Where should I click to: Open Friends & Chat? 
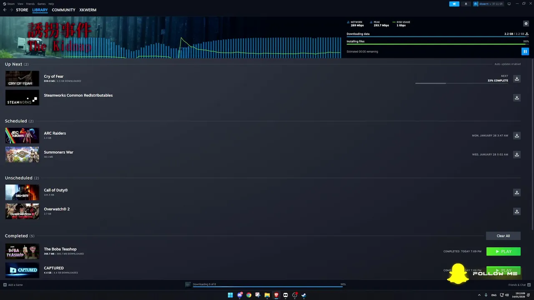pos(519,285)
